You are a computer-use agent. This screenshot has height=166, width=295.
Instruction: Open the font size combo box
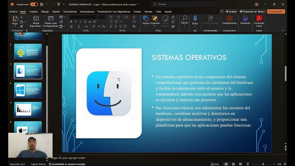tap(102, 17)
